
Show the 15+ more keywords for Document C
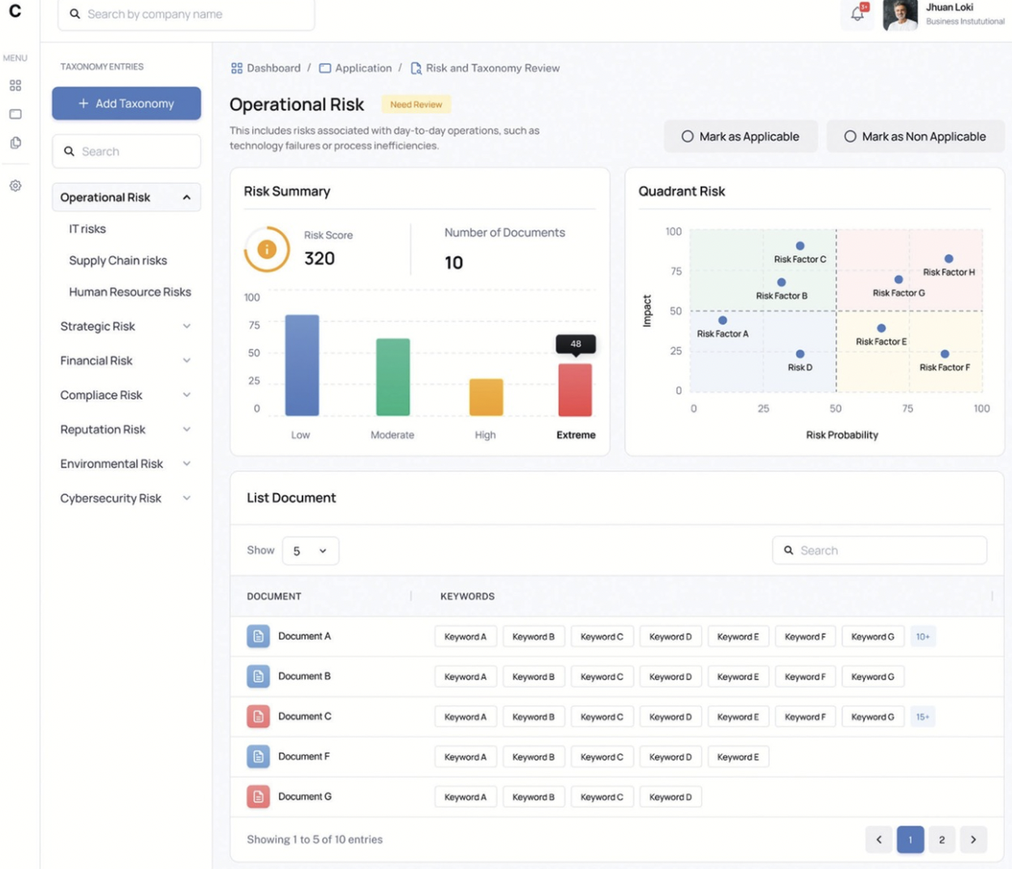(x=923, y=717)
